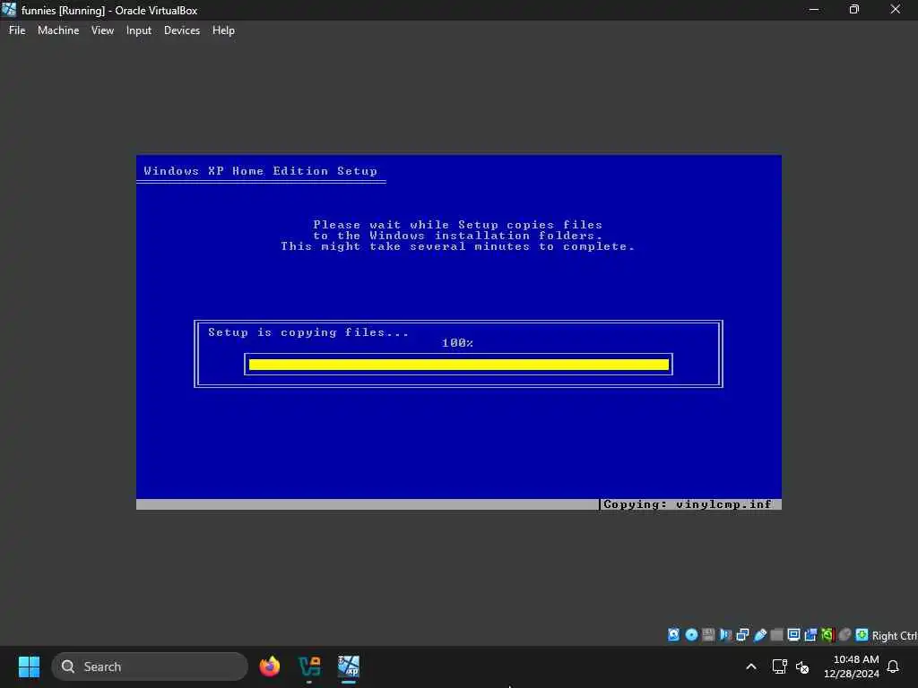This screenshot has width=918, height=688.
Task: Click the keyboard host key capture icon
Action: point(862,635)
